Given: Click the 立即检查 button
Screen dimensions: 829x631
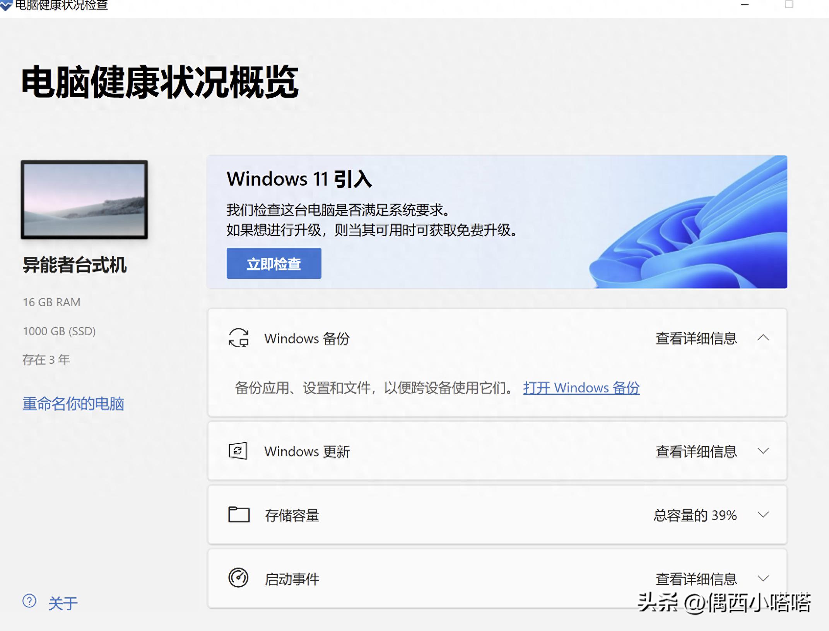Looking at the screenshot, I should tap(274, 263).
